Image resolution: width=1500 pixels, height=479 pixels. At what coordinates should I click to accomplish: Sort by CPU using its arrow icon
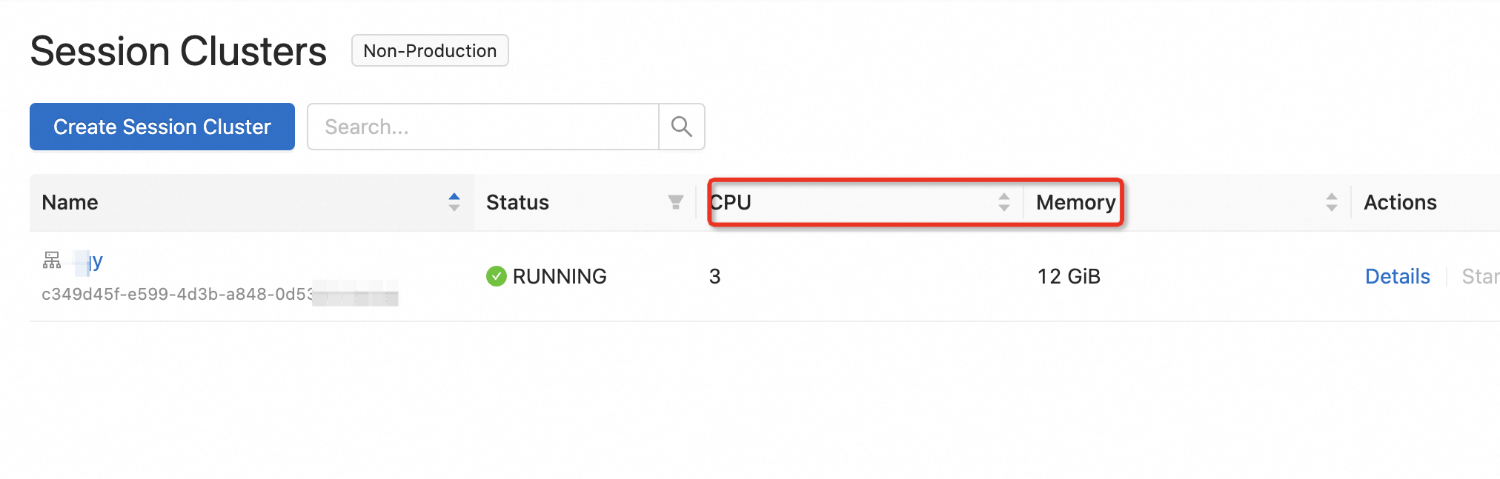click(1004, 202)
